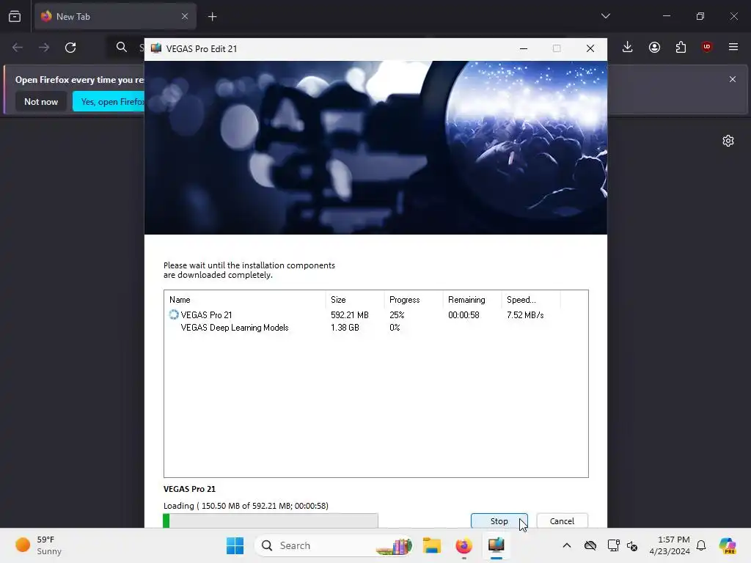Show hidden system tray icons
Screen dimensions: 751x563
pos(567,545)
